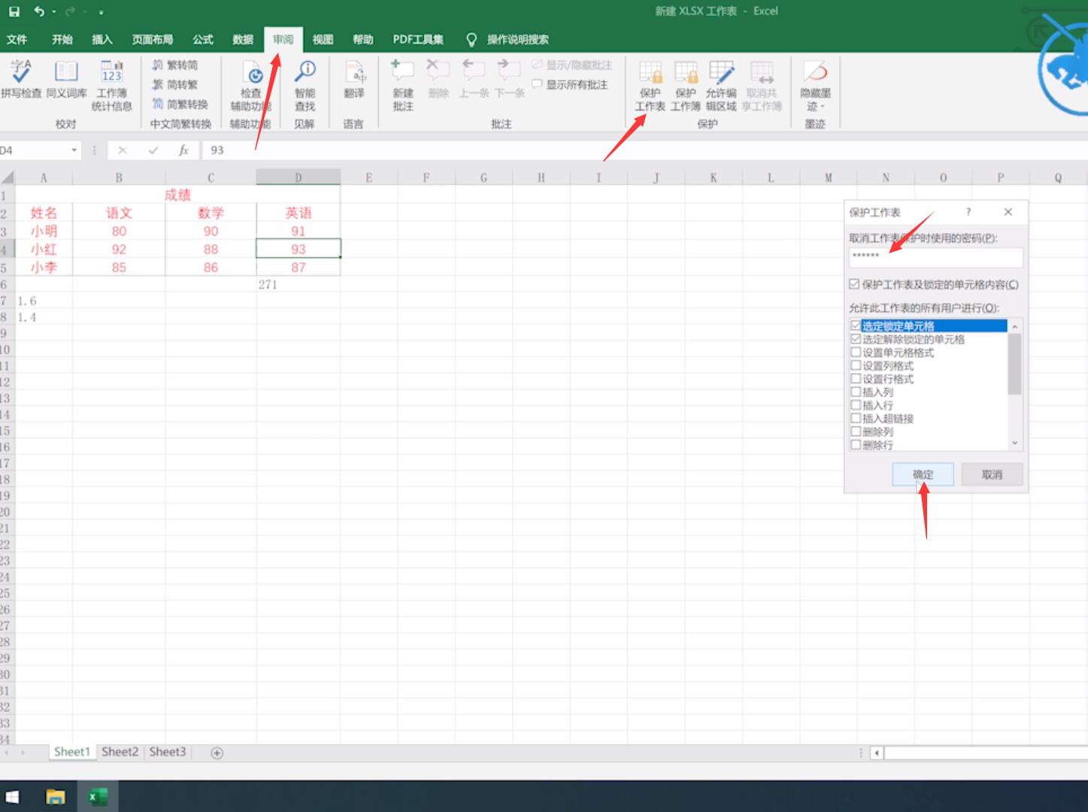This screenshot has height=812, width=1088.
Task: Toggle 保护工作表及锁定的单元格内容 checkbox
Action: 854,284
